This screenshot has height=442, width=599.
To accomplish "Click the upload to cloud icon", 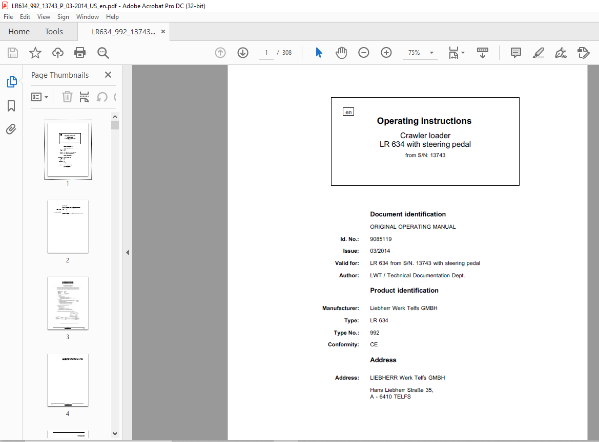I will pos(58,53).
